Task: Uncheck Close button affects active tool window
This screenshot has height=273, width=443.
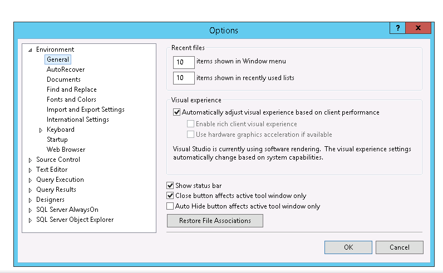Action: 170,196
